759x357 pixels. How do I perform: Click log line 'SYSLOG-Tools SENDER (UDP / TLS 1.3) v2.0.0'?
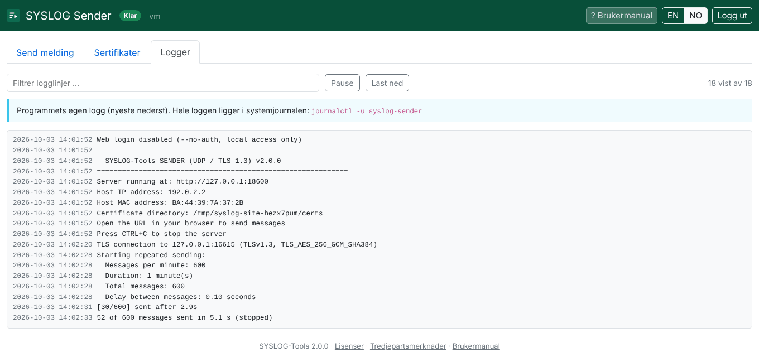(193, 161)
